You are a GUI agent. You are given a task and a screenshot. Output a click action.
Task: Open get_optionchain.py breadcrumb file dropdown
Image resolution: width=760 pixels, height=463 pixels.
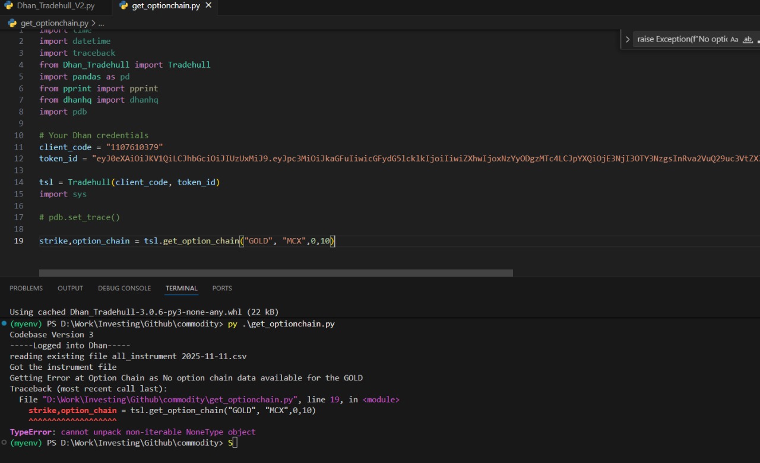click(x=54, y=23)
